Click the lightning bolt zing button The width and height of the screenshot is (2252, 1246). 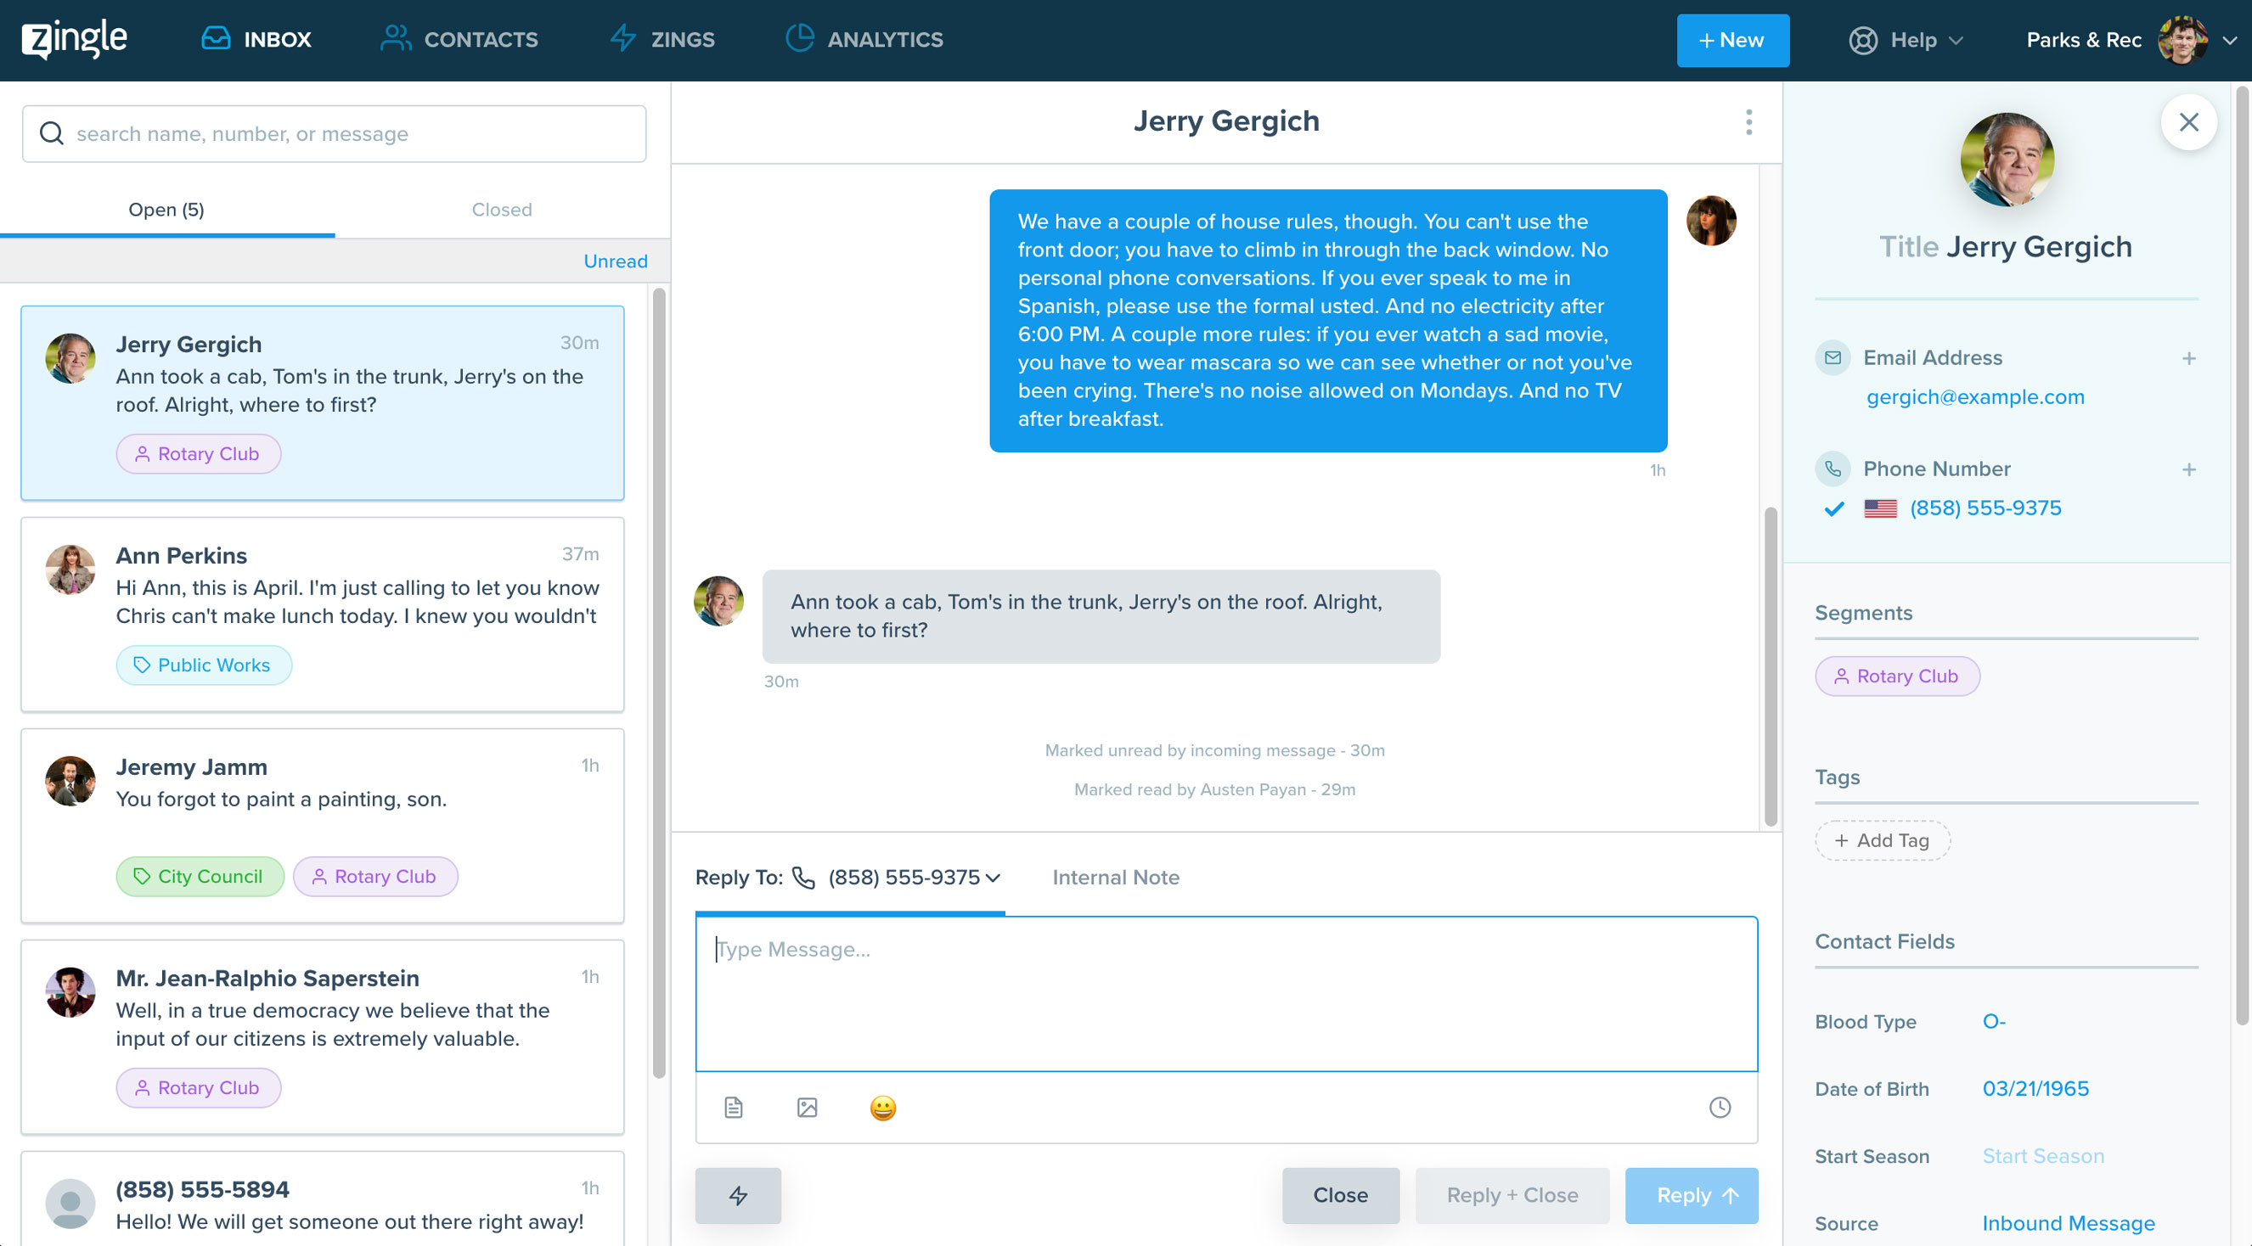click(738, 1195)
